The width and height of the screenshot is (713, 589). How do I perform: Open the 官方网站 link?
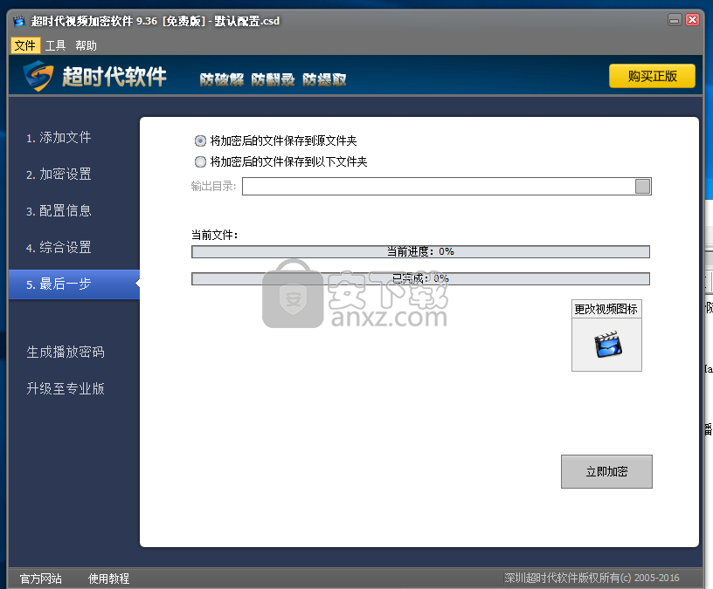tap(40, 579)
